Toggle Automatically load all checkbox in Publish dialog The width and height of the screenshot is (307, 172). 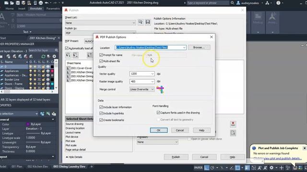click(x=67, y=48)
